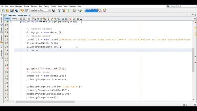Open the Team menu

(59, 6)
